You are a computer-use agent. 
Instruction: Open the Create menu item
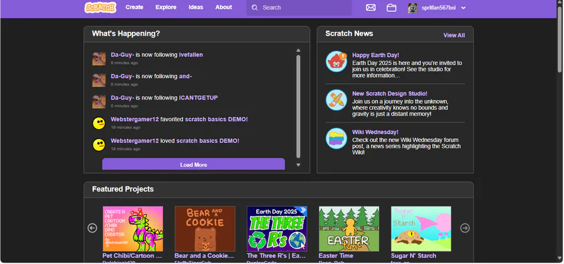(135, 7)
